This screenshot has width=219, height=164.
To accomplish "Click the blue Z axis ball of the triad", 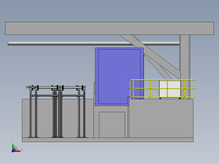I will click(13, 151).
